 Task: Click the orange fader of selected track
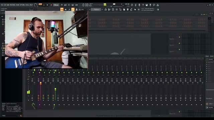click(x=41, y=83)
